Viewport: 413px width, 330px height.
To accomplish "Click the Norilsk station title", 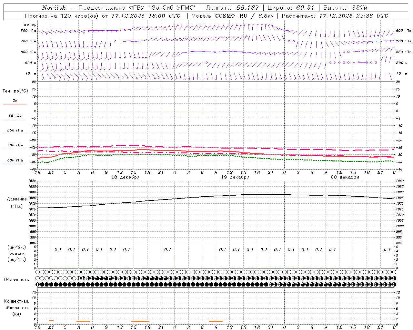I will tap(54, 8).
